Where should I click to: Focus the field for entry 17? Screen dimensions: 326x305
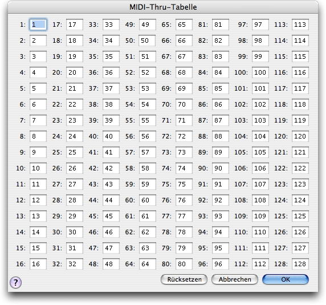tap(75, 25)
